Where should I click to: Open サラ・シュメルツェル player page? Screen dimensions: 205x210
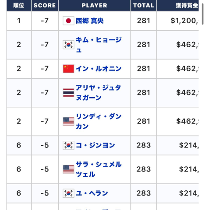click(x=99, y=169)
